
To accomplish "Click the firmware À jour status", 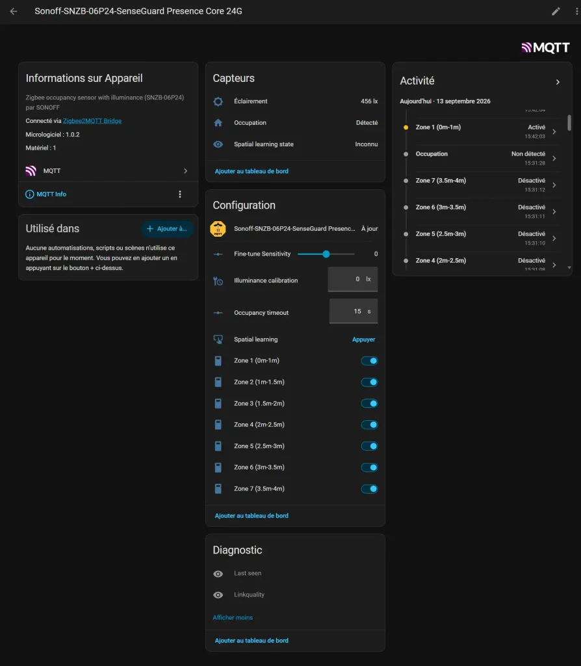I will 369,228.
